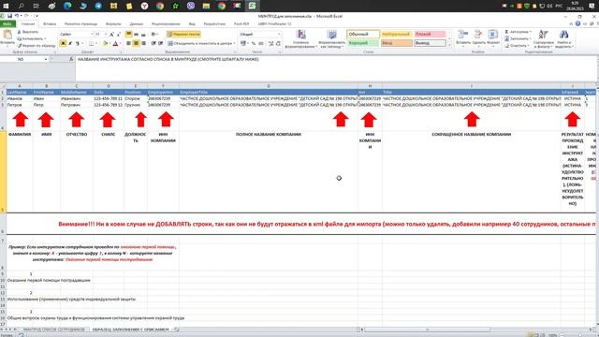Viewport: 599px width, 337px height.
Task: Click Sort & Filter (Сортировка и фильтр)
Action: (x=543, y=38)
